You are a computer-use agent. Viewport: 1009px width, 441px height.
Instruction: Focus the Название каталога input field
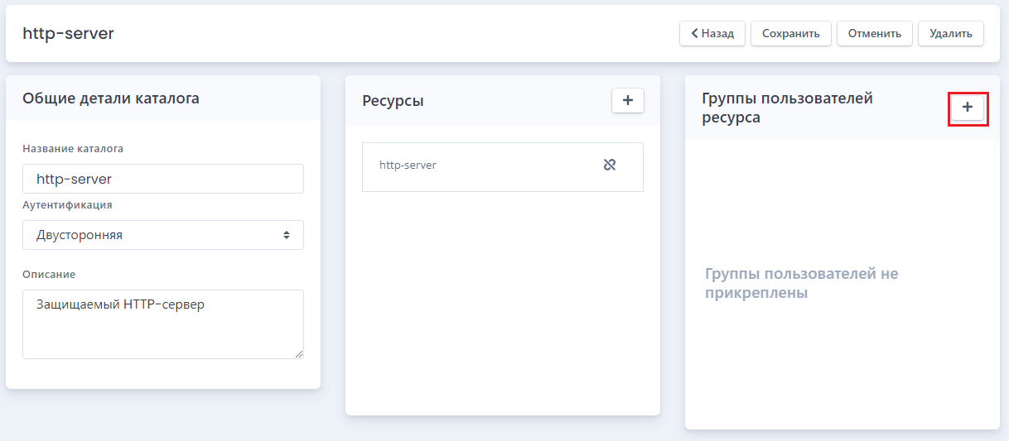163,179
